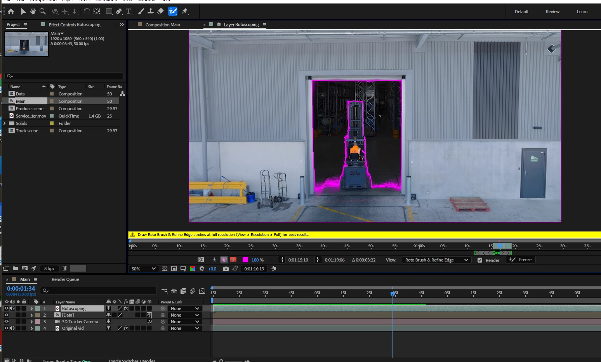Expand the 3D Tracker Camera layer
Image resolution: width=601 pixels, height=362 pixels.
(x=31, y=322)
